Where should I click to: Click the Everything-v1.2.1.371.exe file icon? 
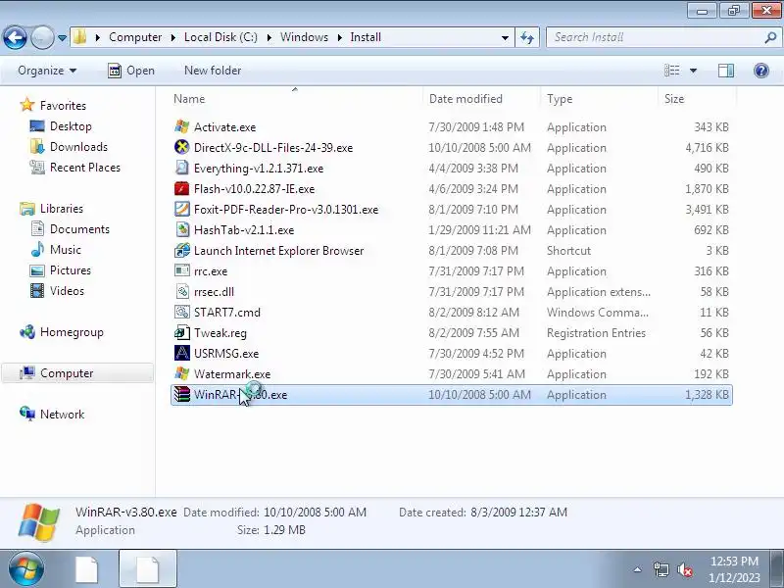tap(182, 168)
